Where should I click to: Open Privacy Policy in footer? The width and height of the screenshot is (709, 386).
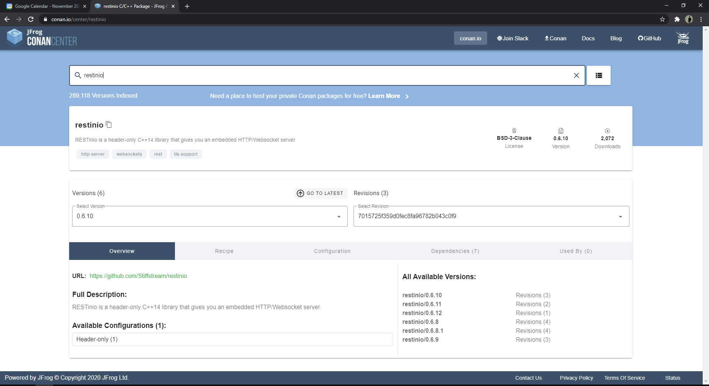576,378
